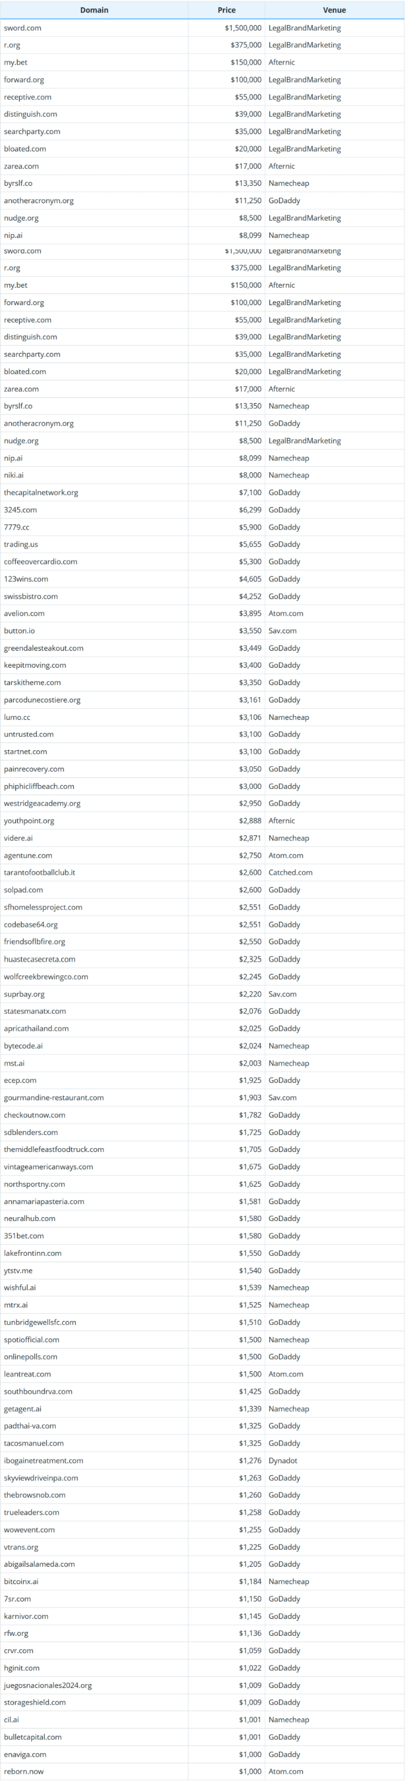Select the cil.ai domain link

click(12, 1720)
